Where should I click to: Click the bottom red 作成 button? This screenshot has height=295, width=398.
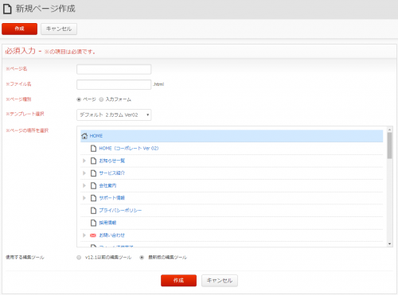pos(178,281)
